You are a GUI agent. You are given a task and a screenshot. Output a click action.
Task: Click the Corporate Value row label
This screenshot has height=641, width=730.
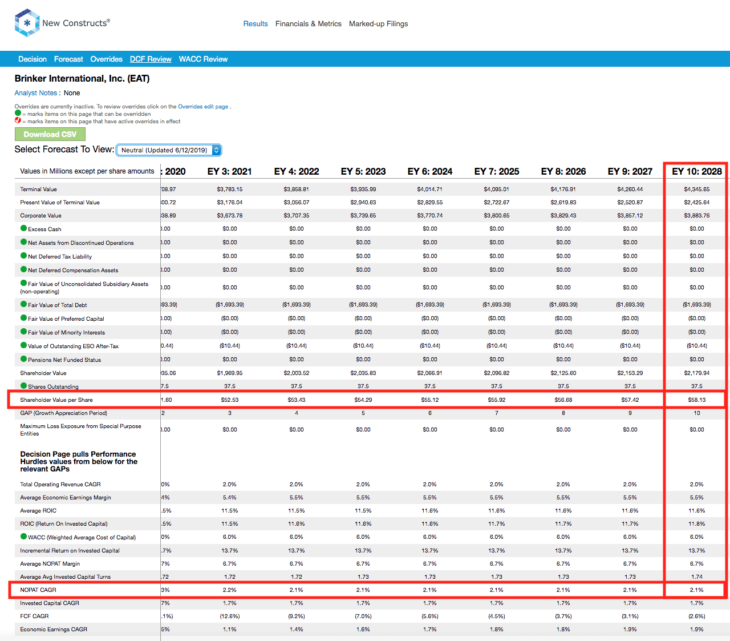40,216
